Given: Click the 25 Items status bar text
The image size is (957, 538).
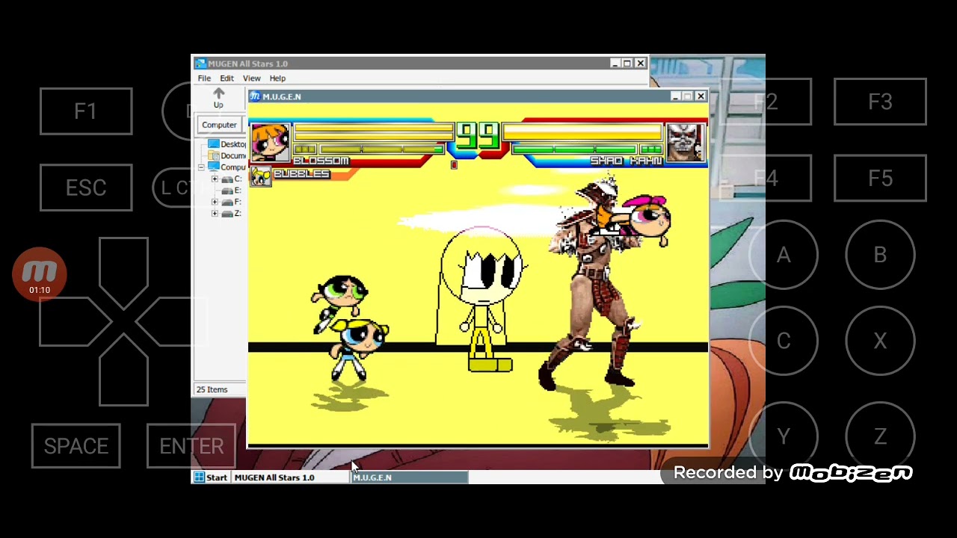Looking at the screenshot, I should click(212, 389).
